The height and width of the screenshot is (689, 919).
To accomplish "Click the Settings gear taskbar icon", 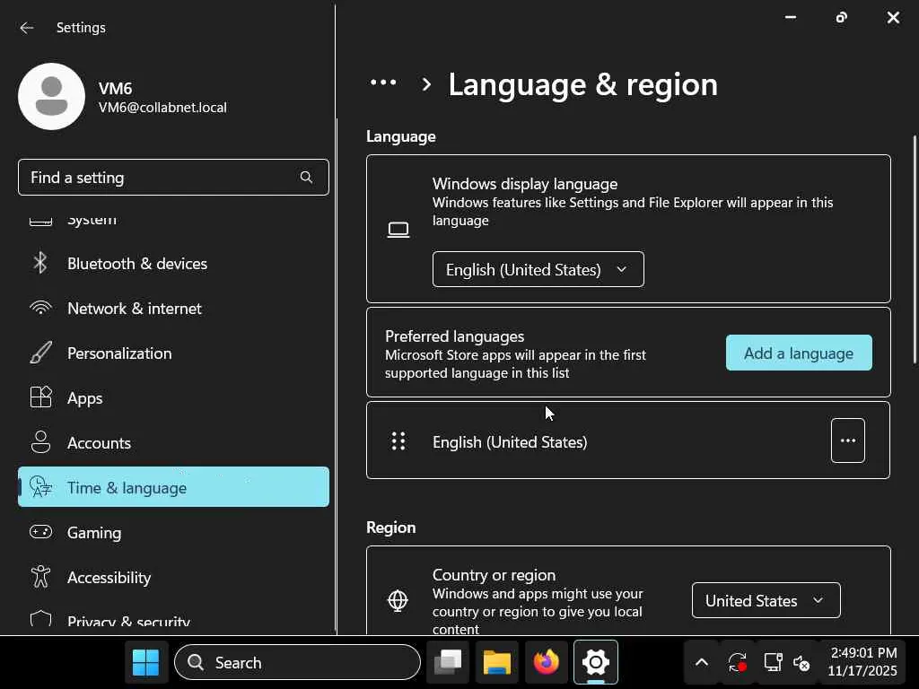I will (x=596, y=663).
